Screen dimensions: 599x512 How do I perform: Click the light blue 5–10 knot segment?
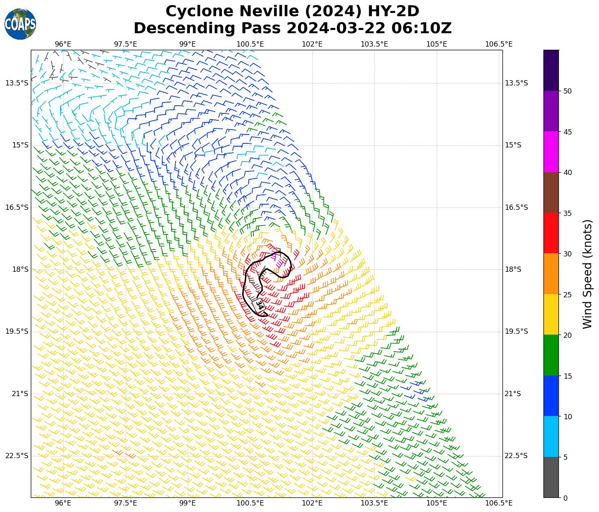[551, 436]
